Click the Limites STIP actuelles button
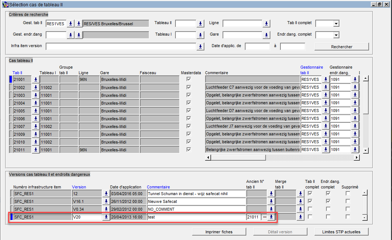Image resolution: width=392 pixels, height=240 pixels. (341, 232)
